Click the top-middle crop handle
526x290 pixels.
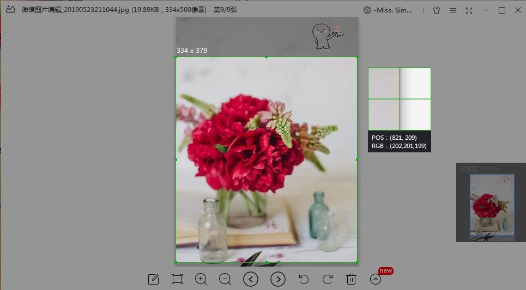[x=266, y=57]
